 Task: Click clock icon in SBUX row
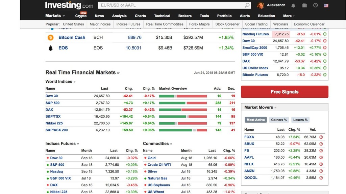[321, 144]
